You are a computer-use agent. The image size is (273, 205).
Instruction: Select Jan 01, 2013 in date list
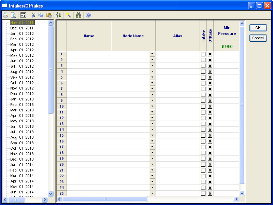click(22, 99)
